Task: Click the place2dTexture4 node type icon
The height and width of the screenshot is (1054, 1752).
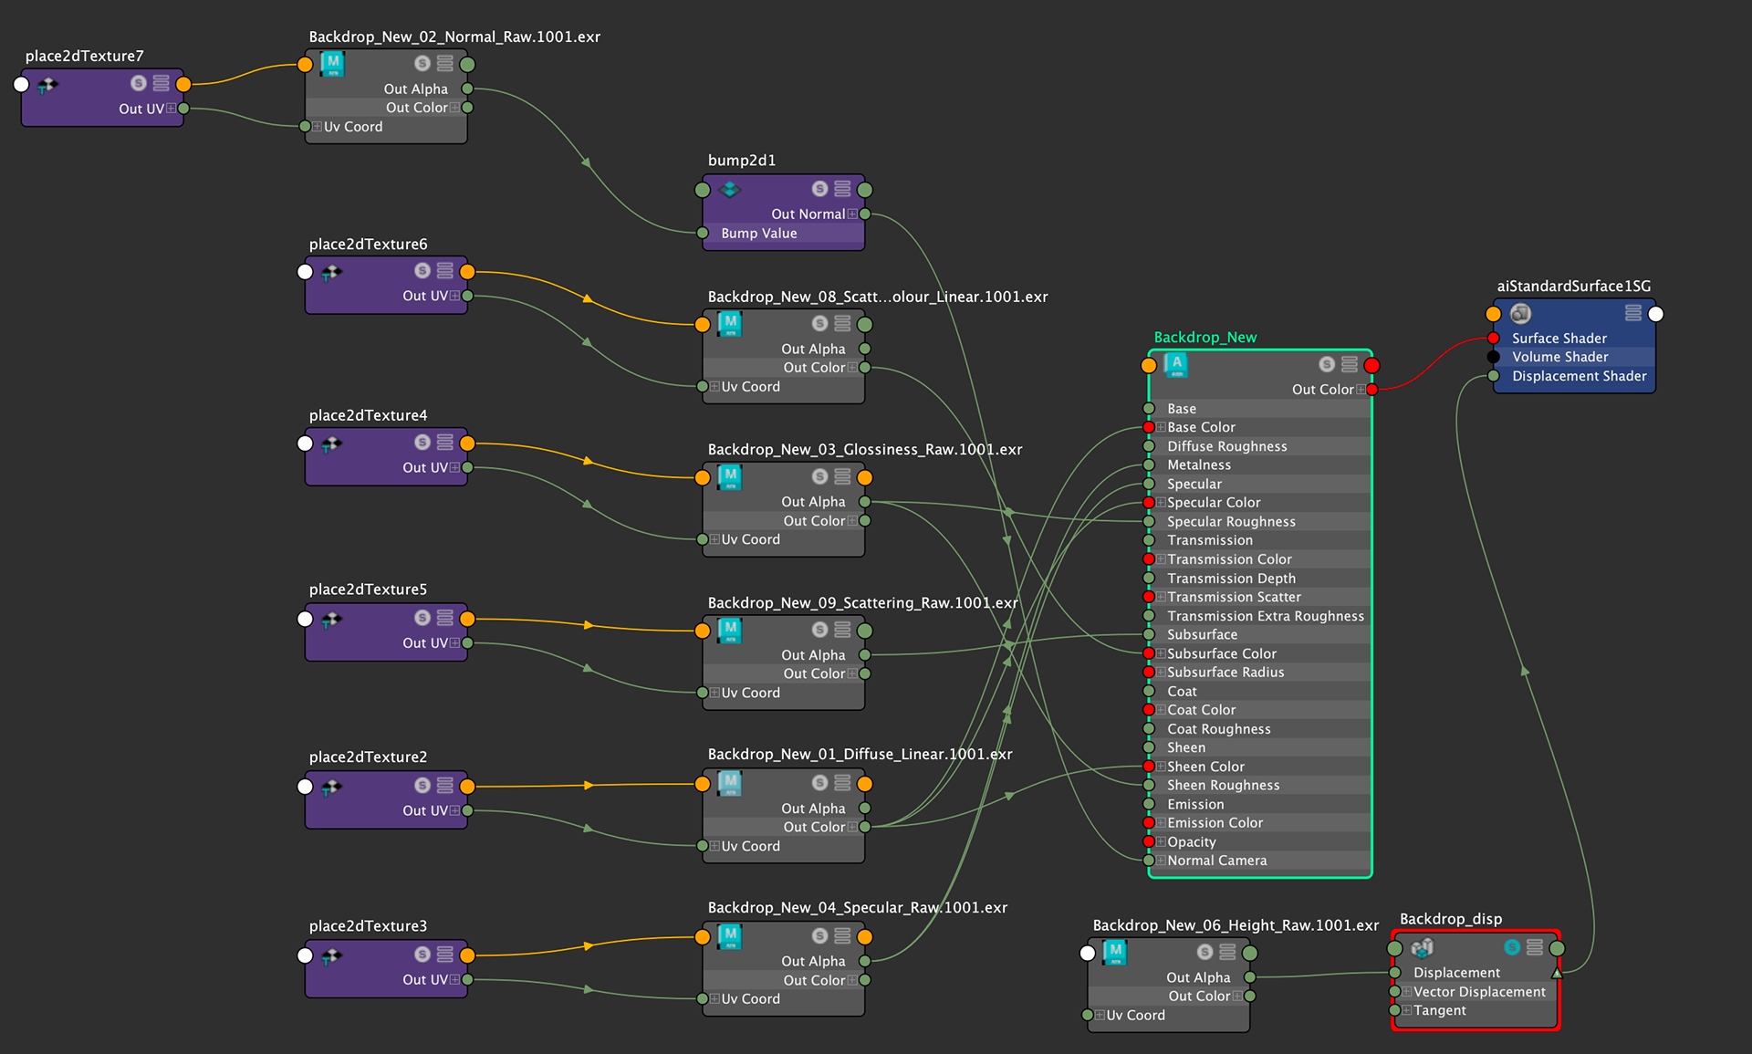Action: [x=332, y=443]
